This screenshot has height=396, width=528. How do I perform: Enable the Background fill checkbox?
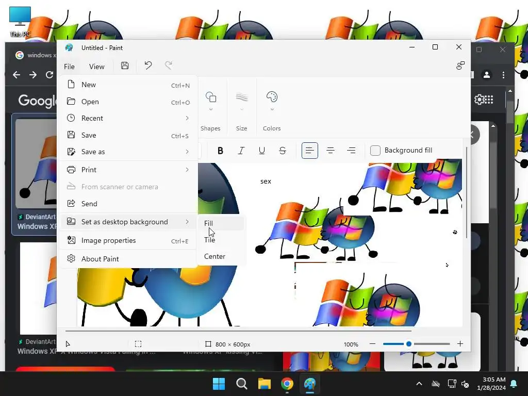[375, 151]
